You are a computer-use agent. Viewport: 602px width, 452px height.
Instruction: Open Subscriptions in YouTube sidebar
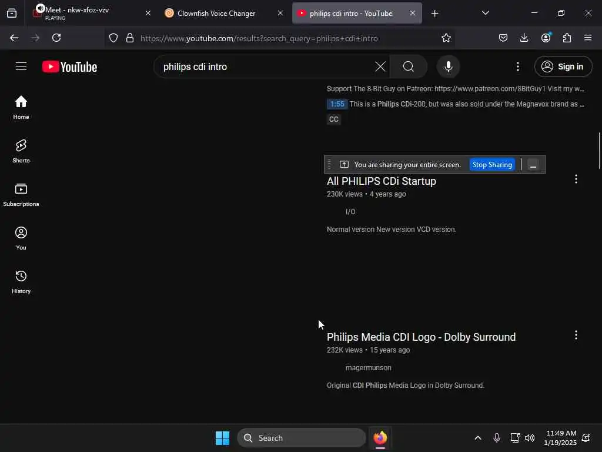click(21, 195)
